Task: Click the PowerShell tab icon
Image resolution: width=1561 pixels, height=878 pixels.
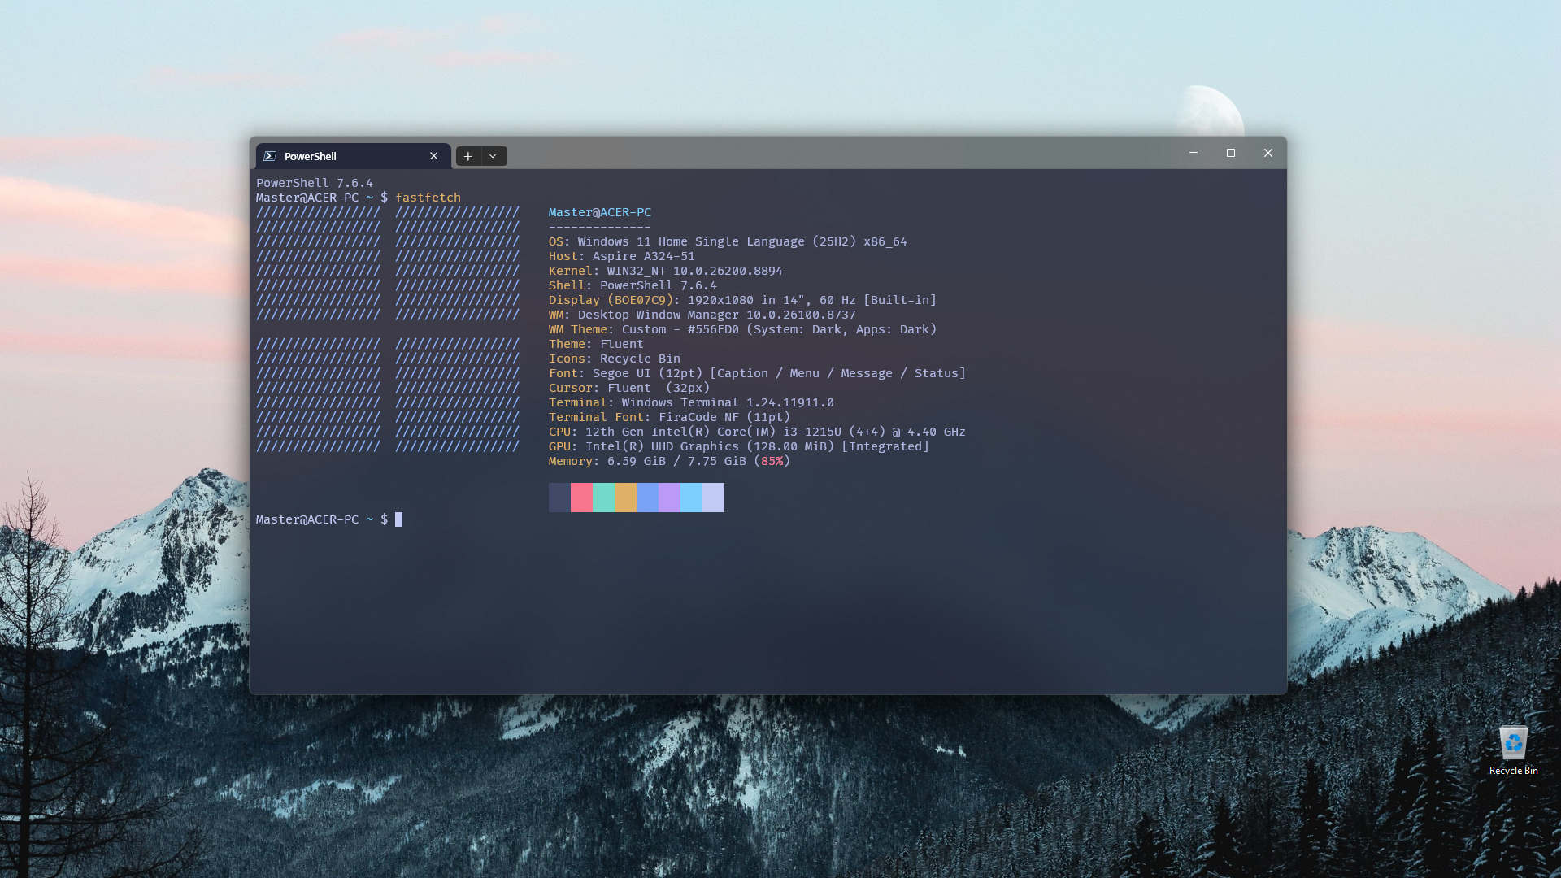Action: (270, 156)
